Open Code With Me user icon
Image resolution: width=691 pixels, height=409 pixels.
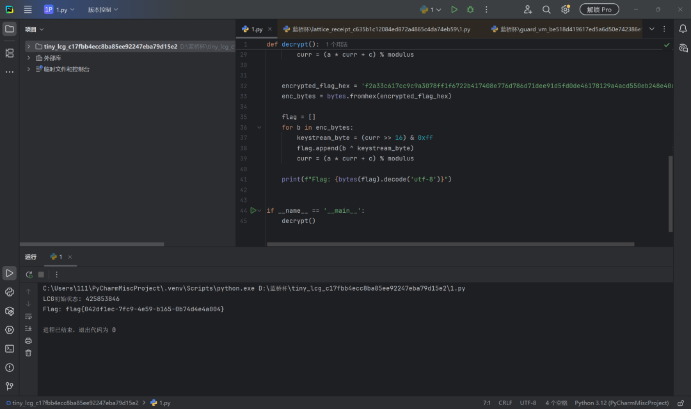pos(527,9)
